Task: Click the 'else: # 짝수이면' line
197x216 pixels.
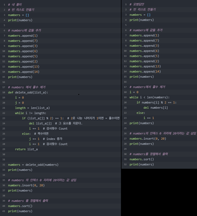Action: point(35,134)
